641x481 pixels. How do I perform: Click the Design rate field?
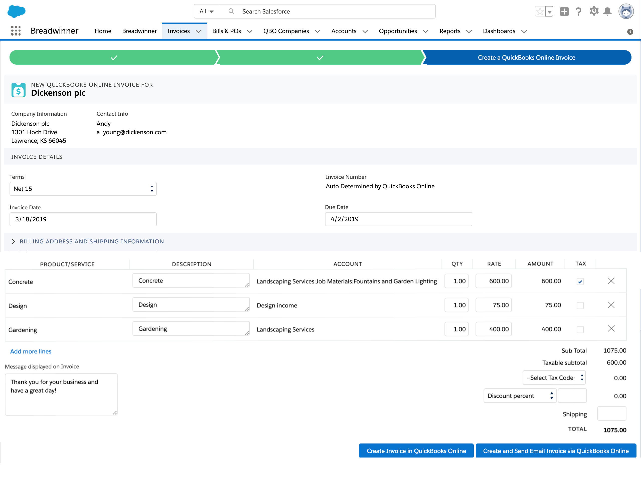[x=493, y=305]
